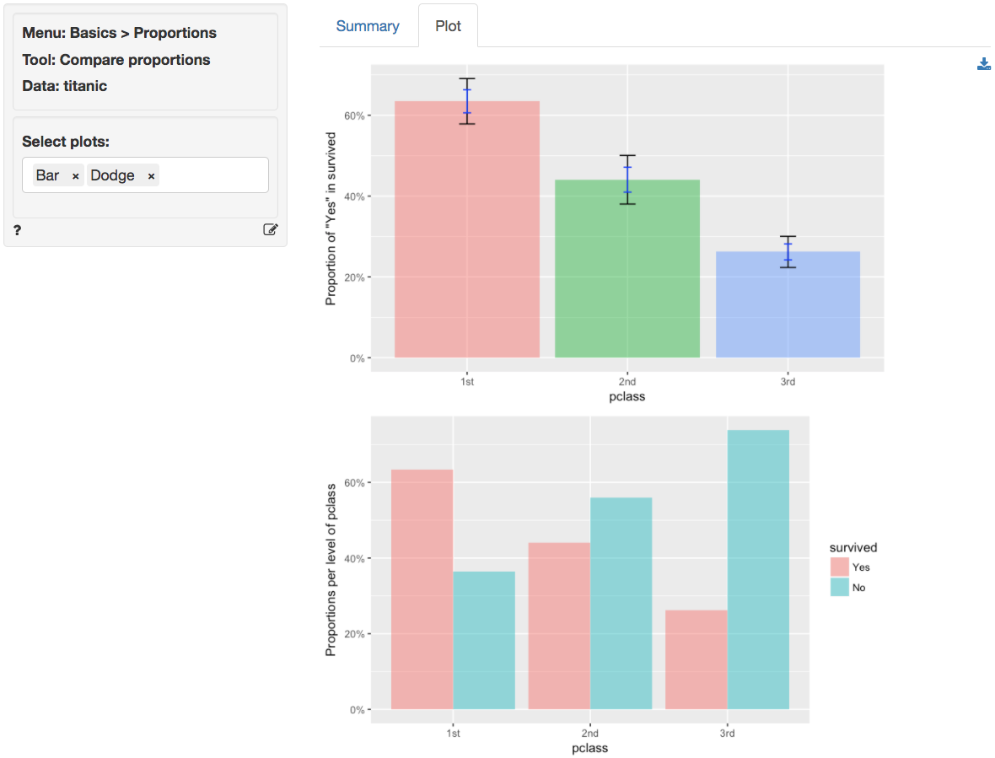Click the download plot icon
This screenshot has width=995, height=758.
pos(983,64)
